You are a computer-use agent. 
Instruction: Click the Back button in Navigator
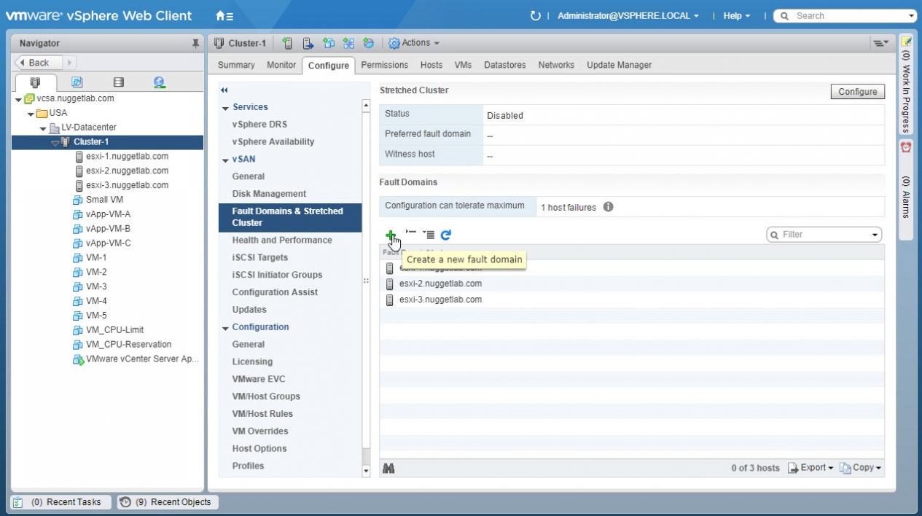(x=39, y=63)
